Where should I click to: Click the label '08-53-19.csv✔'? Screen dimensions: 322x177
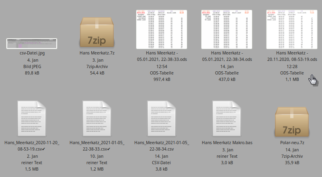pos(31,149)
